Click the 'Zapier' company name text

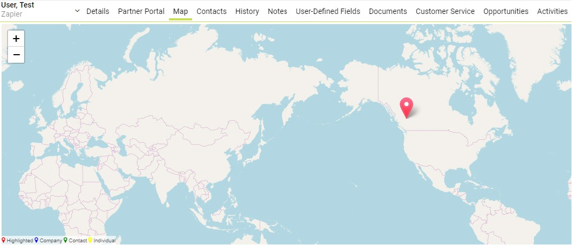tap(12, 14)
